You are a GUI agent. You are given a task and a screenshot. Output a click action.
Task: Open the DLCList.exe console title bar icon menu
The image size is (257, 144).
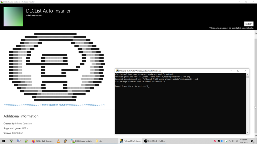[x=117, y=71]
